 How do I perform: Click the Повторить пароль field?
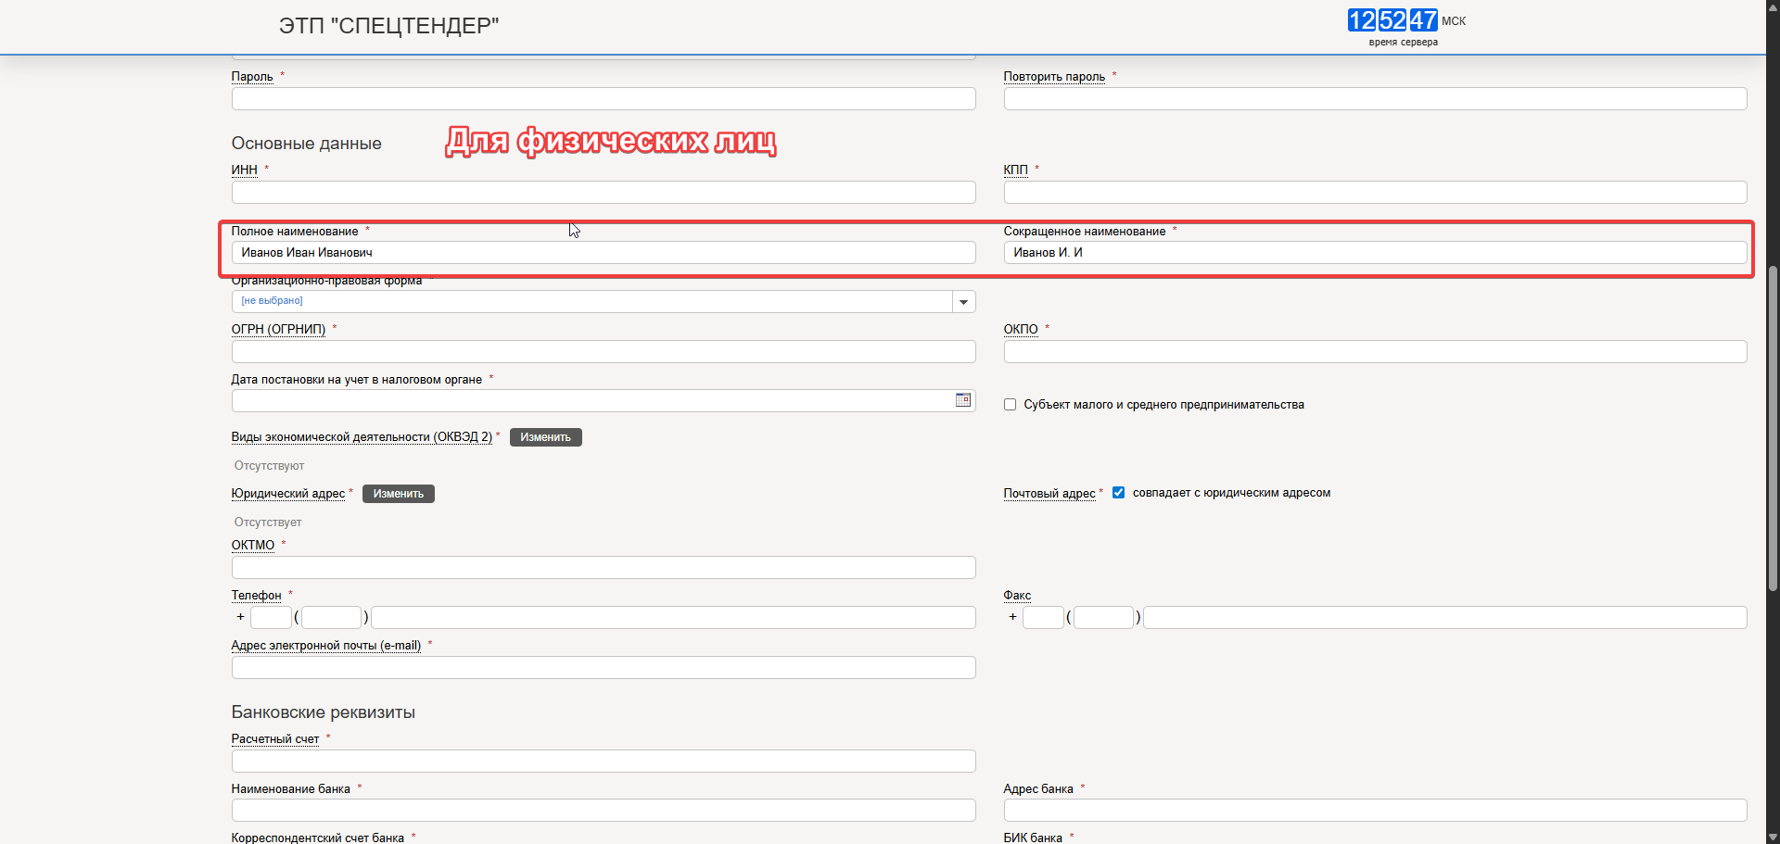[x=1374, y=99]
